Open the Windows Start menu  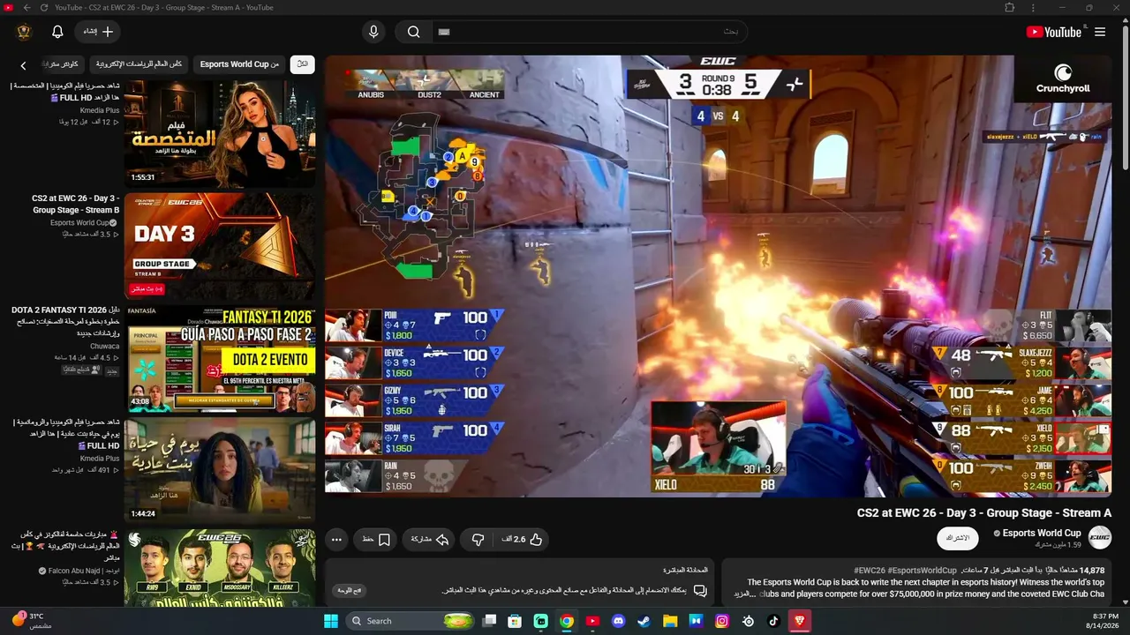pyautogui.click(x=331, y=621)
